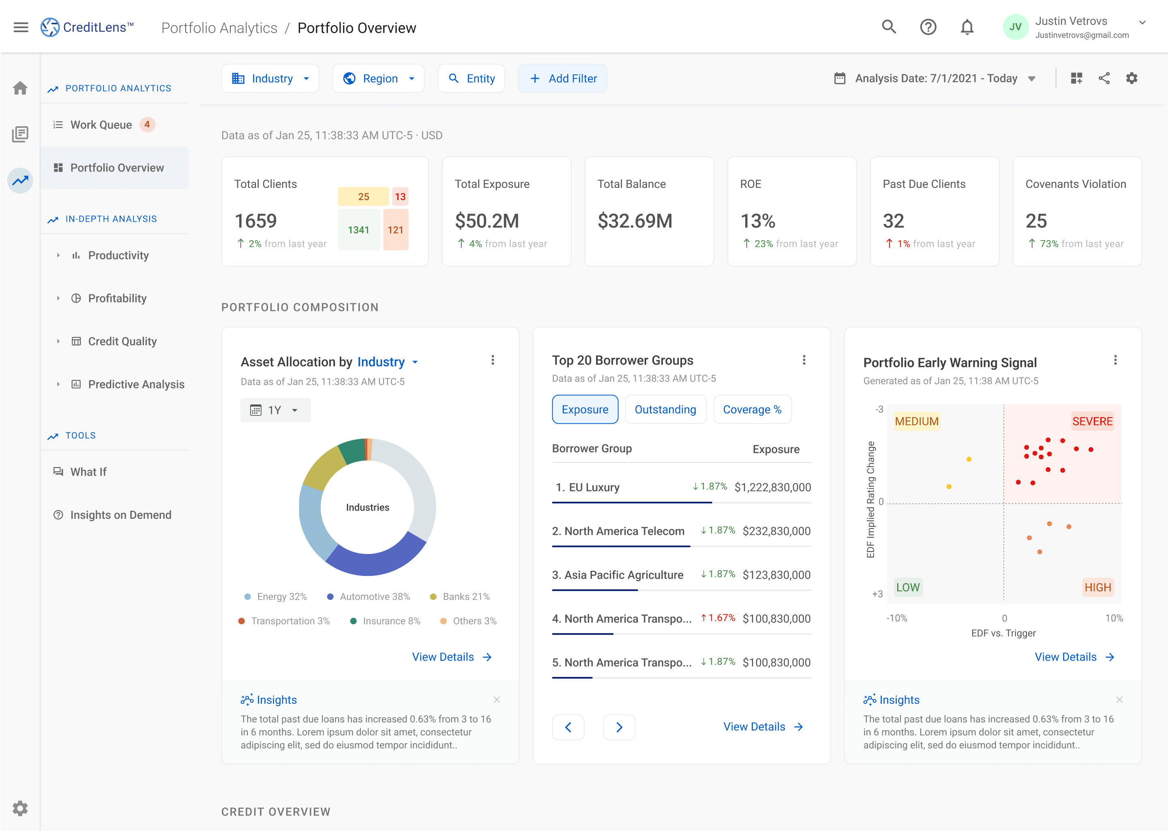
Task: Open three-dot menu on Top 20 Borrower Groups
Action: [804, 360]
